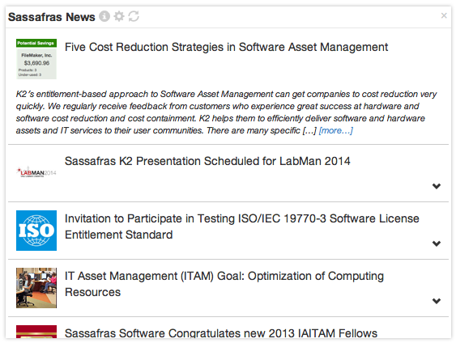This screenshot has width=456, height=343.
Task: Click the Sassafras News widget title
Action: [x=52, y=17]
